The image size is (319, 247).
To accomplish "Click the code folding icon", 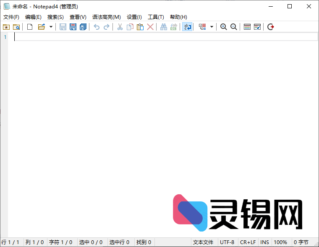I will (x=202, y=27).
